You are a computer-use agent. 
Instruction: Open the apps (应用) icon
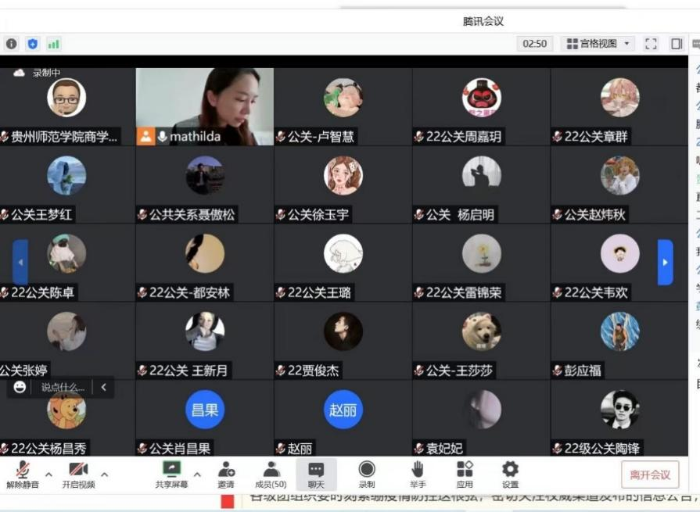click(465, 474)
